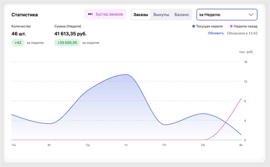The width and height of the screenshot is (270, 167).
Task: Click the Обновить link
Action: pyautogui.click(x=216, y=33)
